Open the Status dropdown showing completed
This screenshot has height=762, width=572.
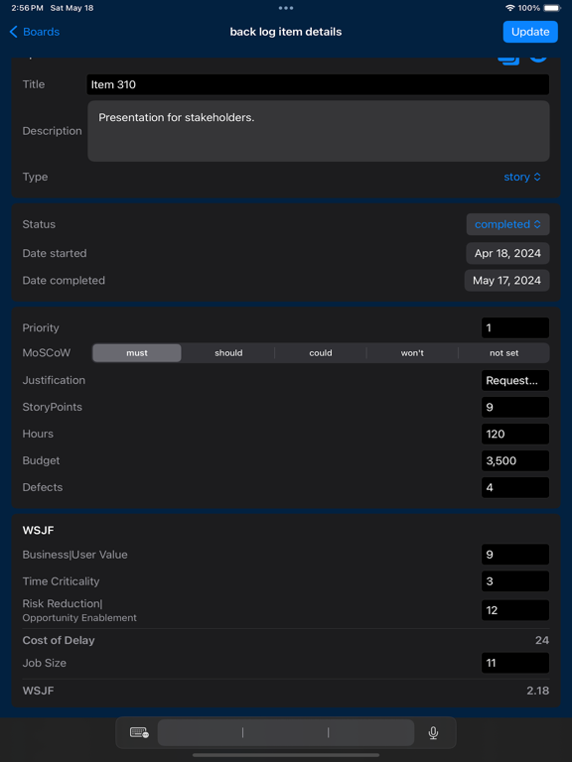(507, 224)
